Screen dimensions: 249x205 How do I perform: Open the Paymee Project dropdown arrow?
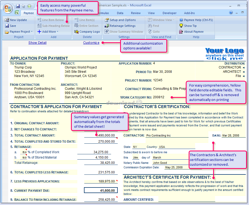[x=32, y=32]
